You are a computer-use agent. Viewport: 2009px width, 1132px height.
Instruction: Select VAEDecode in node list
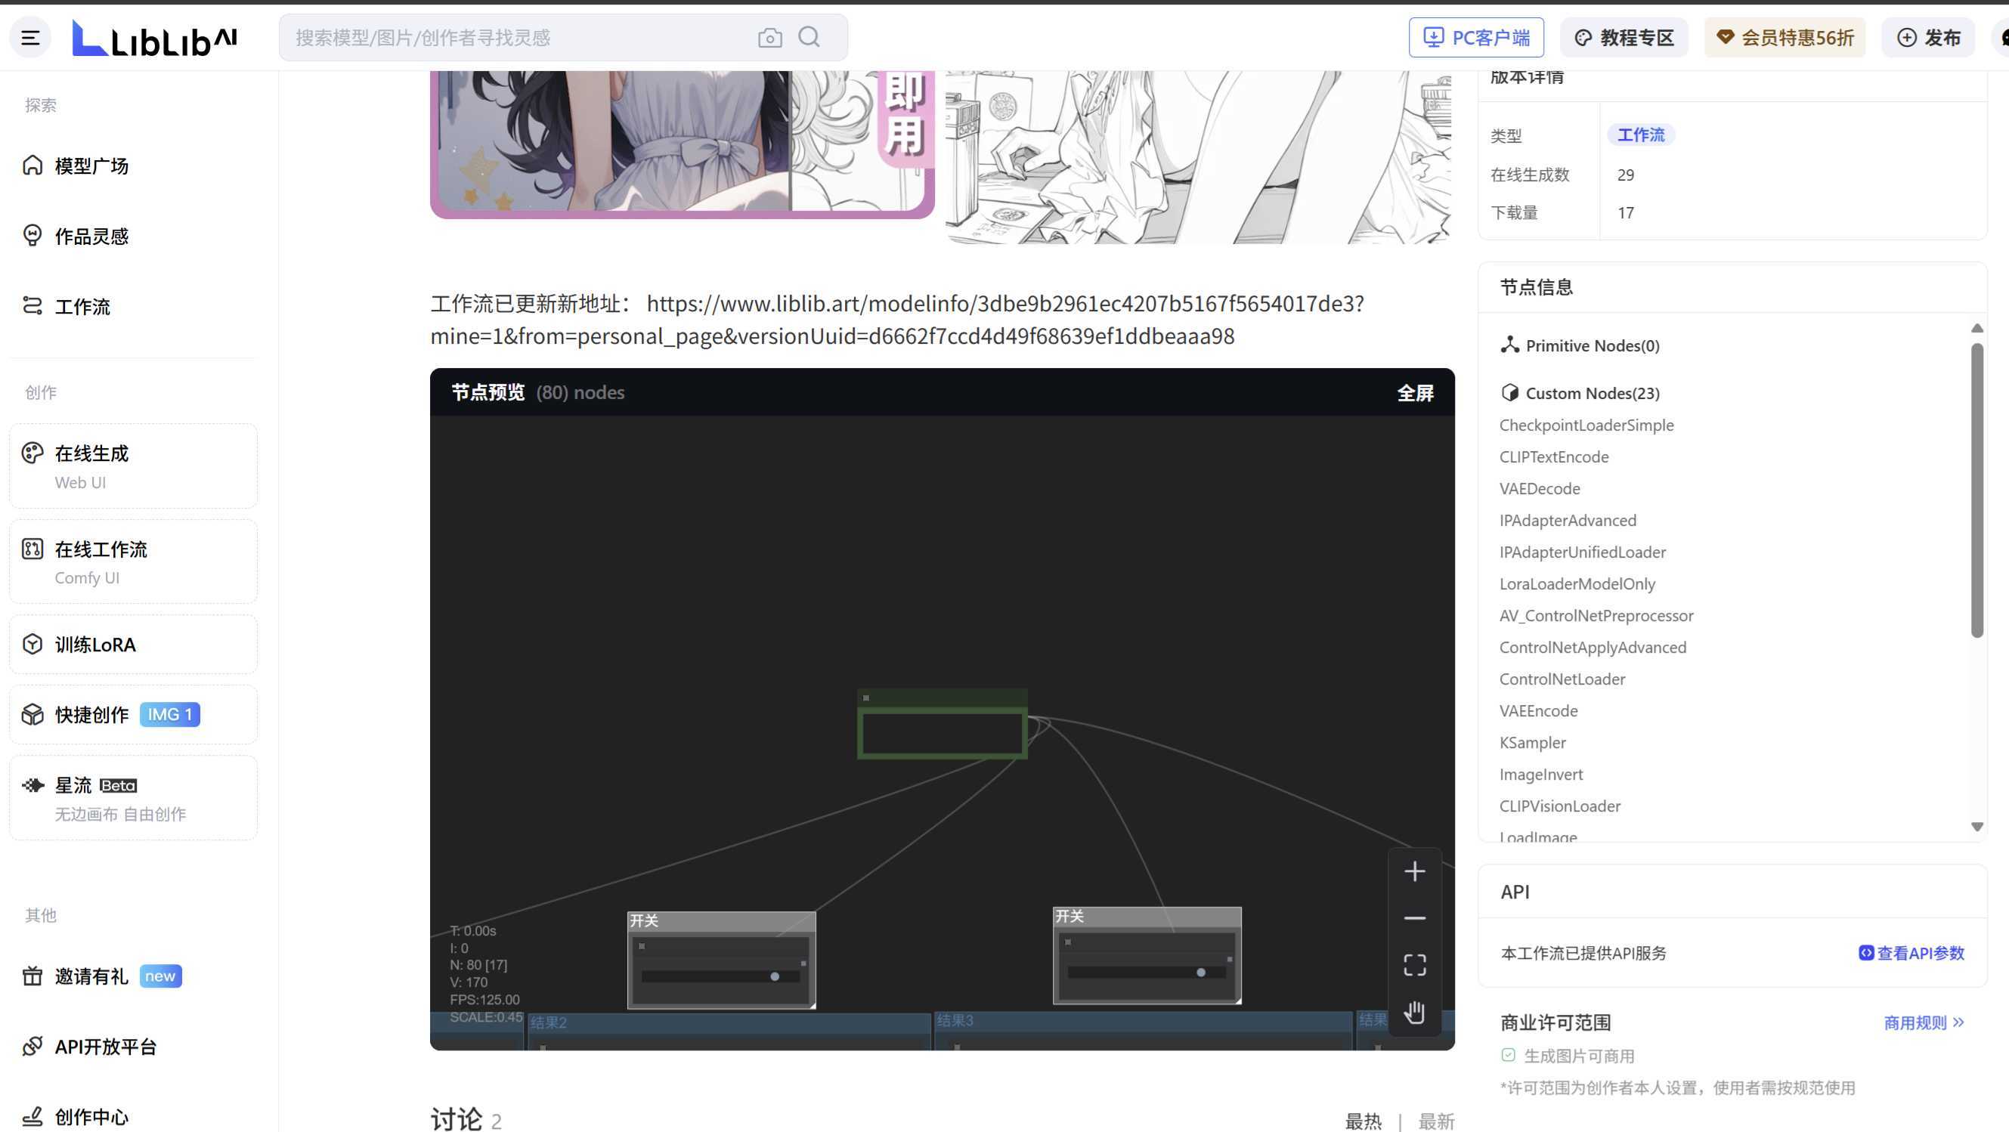click(1540, 489)
